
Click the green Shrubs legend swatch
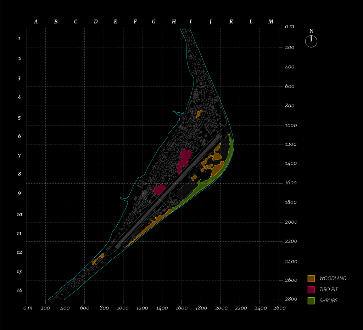(x=311, y=301)
